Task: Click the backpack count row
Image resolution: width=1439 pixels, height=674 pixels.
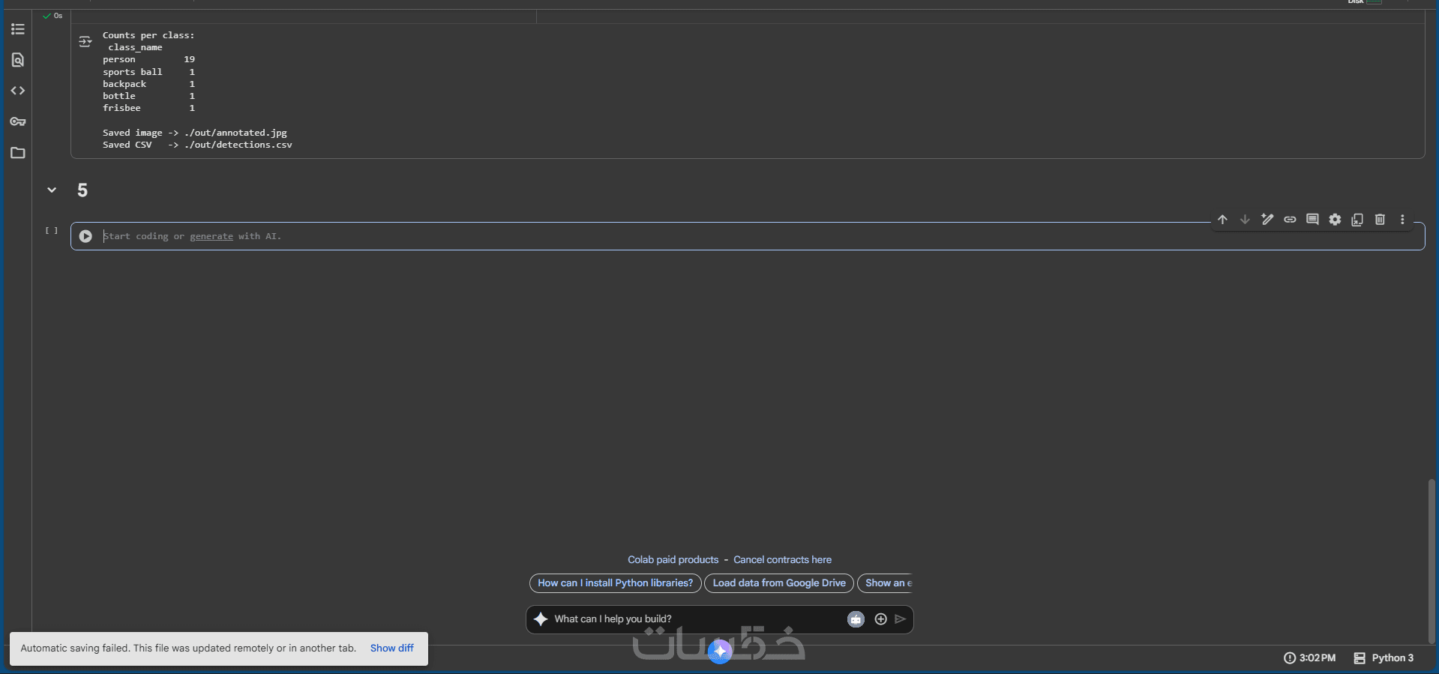Action: pyautogui.click(x=148, y=84)
